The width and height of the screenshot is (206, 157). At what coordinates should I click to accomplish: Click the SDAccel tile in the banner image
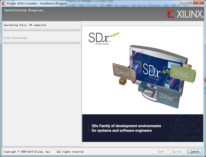pos(124,72)
